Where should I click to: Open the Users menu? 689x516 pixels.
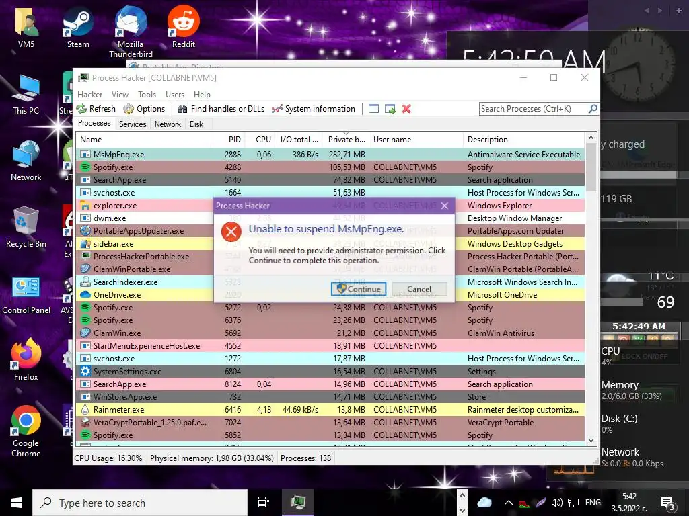(175, 94)
